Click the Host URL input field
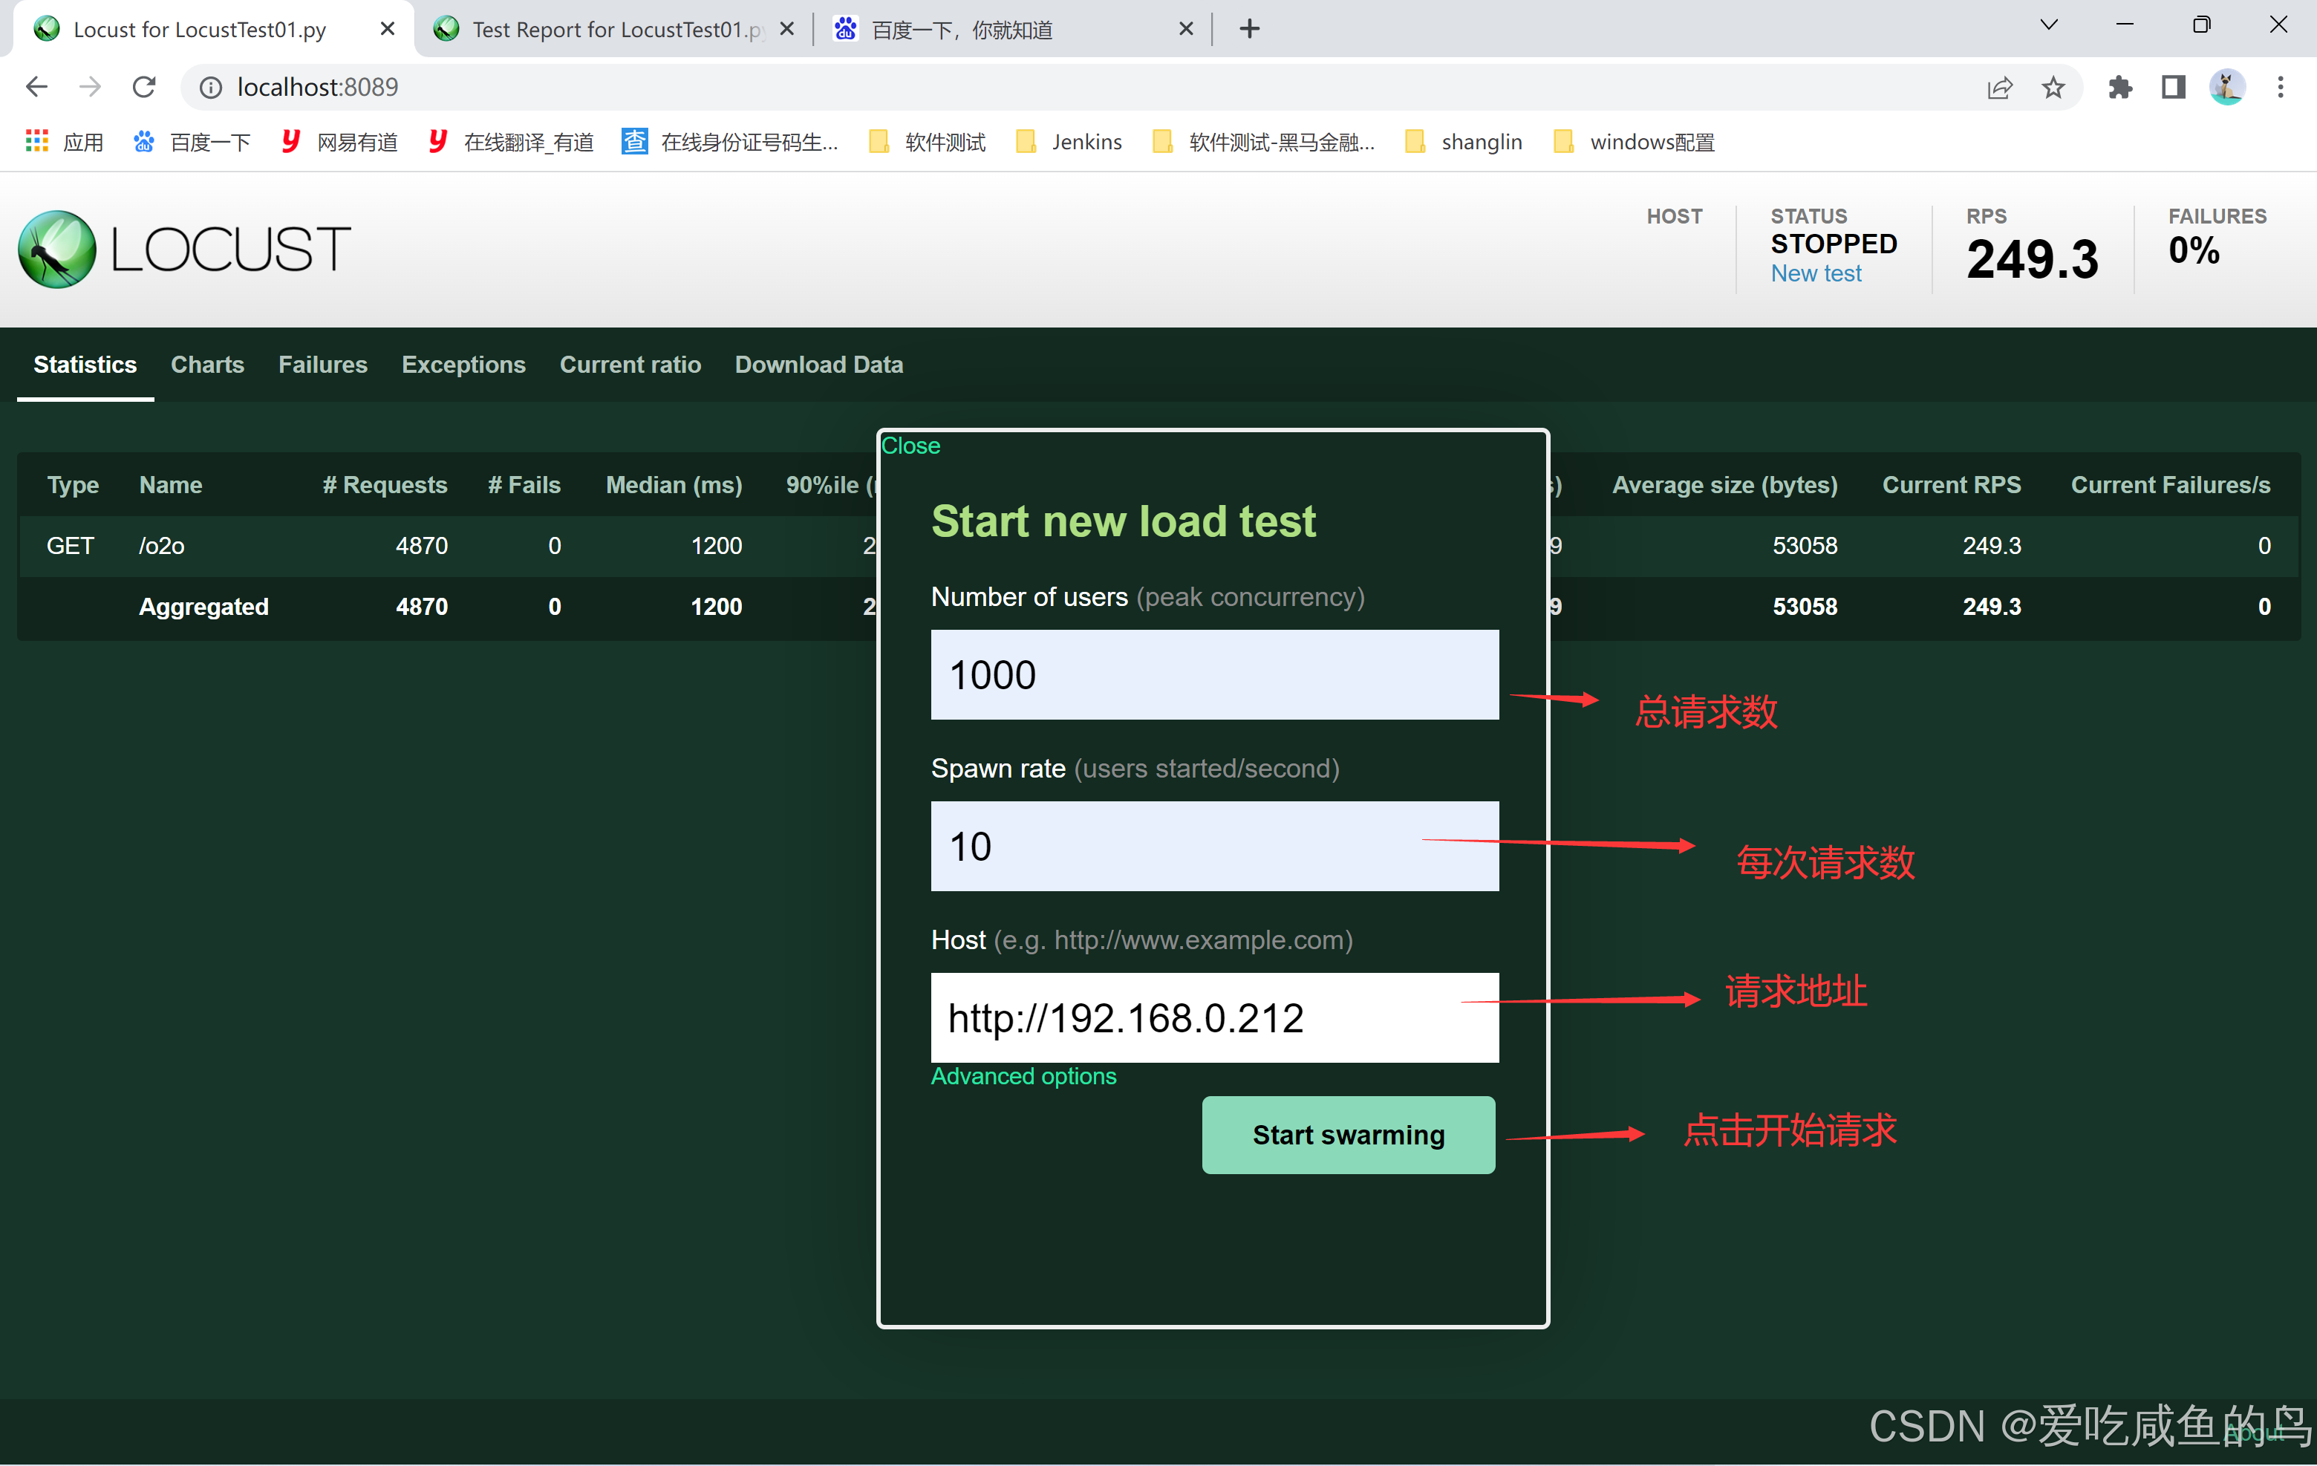 (1213, 1017)
